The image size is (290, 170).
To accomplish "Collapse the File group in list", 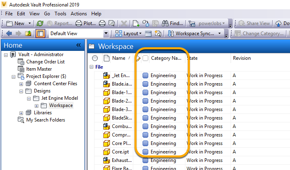I will coord(92,67).
